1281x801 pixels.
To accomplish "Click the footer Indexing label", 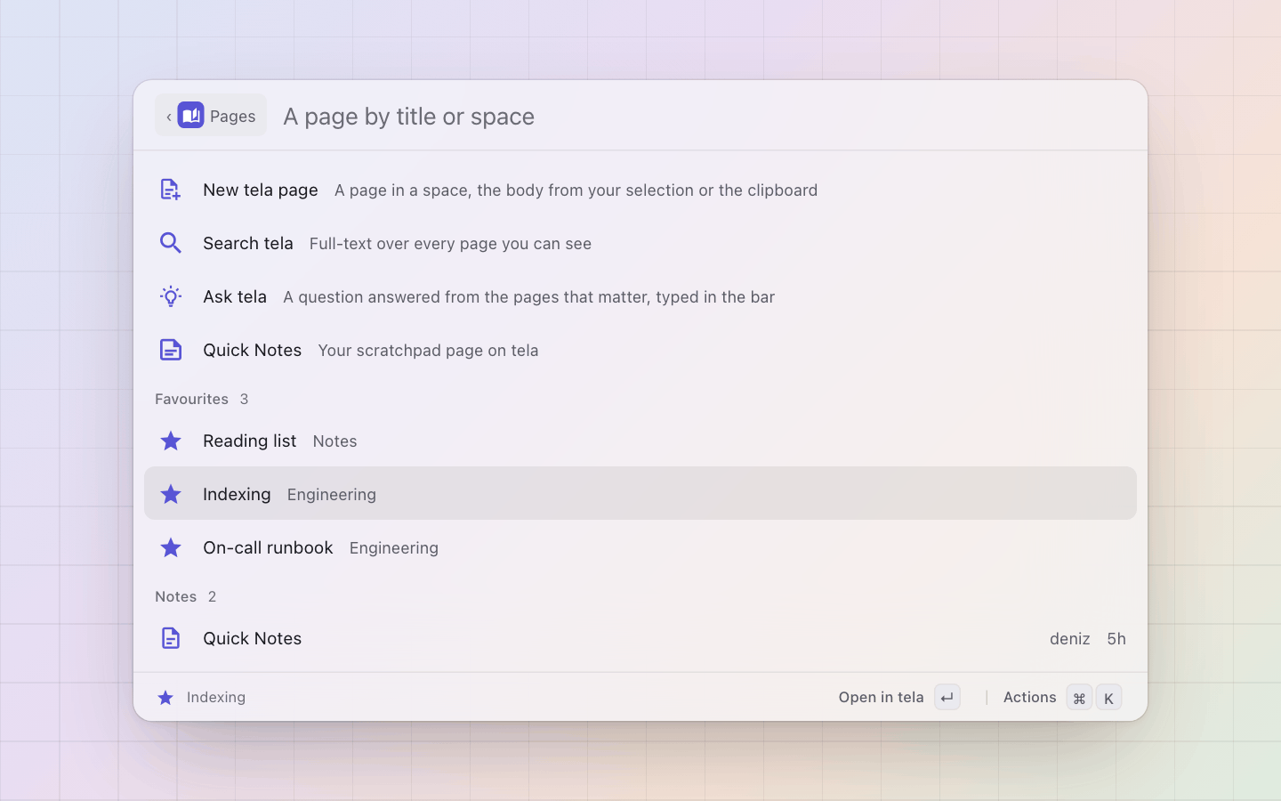I will (216, 697).
